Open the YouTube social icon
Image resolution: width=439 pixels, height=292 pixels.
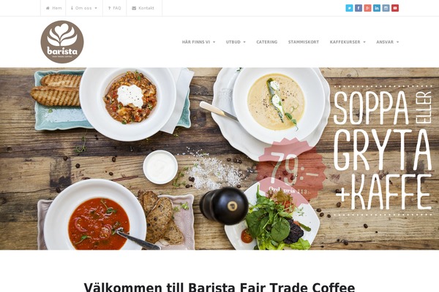click(x=395, y=8)
